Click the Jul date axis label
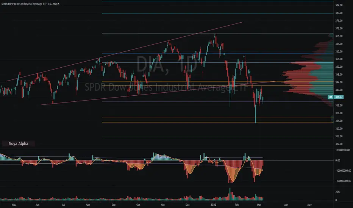 63,205
